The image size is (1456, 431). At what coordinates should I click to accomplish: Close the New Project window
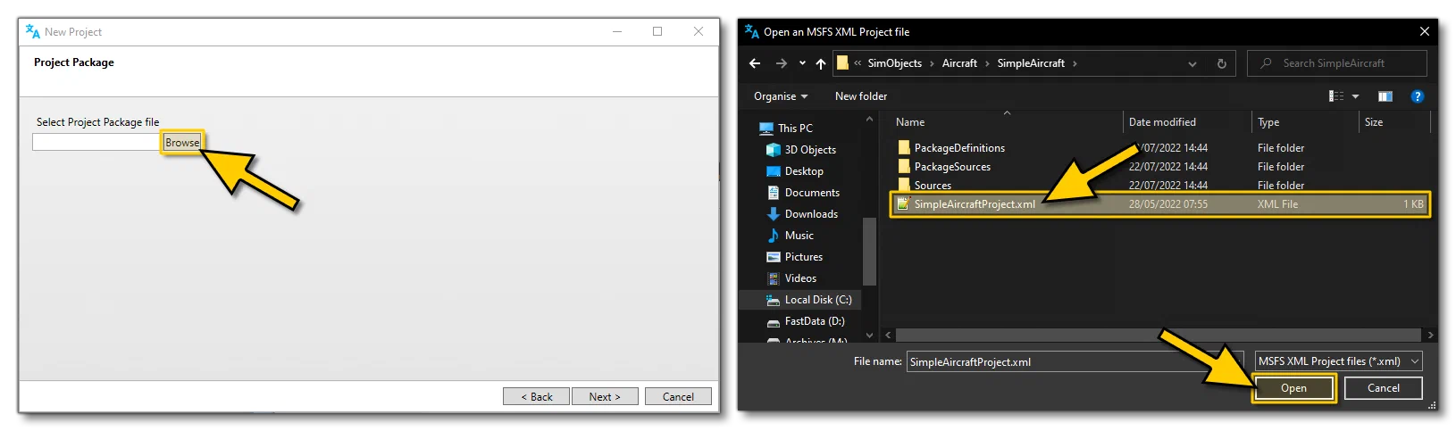click(699, 31)
